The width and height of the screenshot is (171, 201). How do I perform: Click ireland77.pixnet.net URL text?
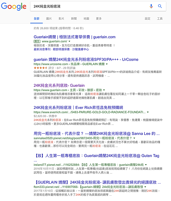[x=89, y=165]
